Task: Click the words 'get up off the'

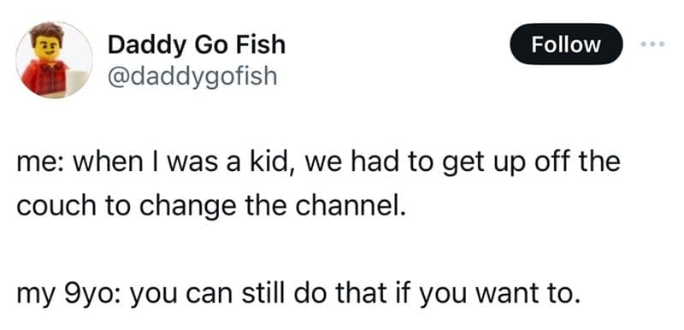Action: click(x=532, y=162)
